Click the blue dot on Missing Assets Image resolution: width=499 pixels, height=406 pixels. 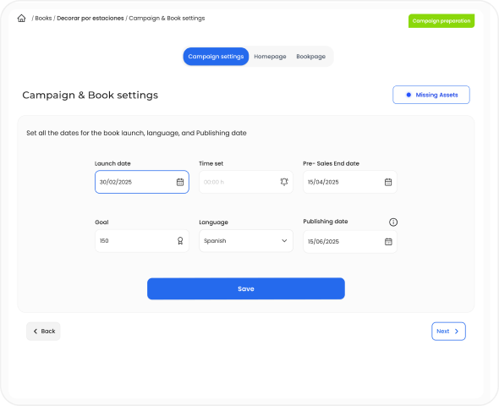pyautogui.click(x=409, y=95)
